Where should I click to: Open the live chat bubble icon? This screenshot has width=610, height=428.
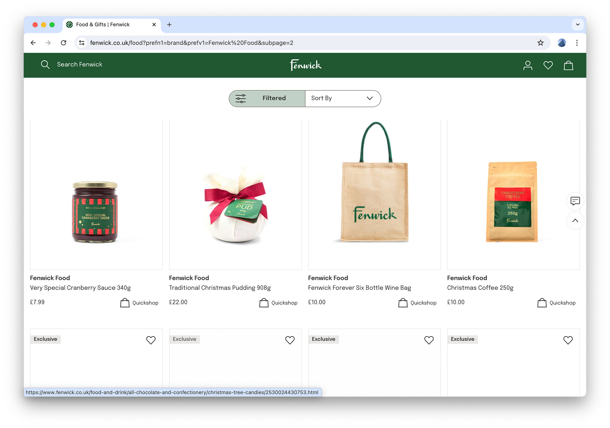[575, 201]
